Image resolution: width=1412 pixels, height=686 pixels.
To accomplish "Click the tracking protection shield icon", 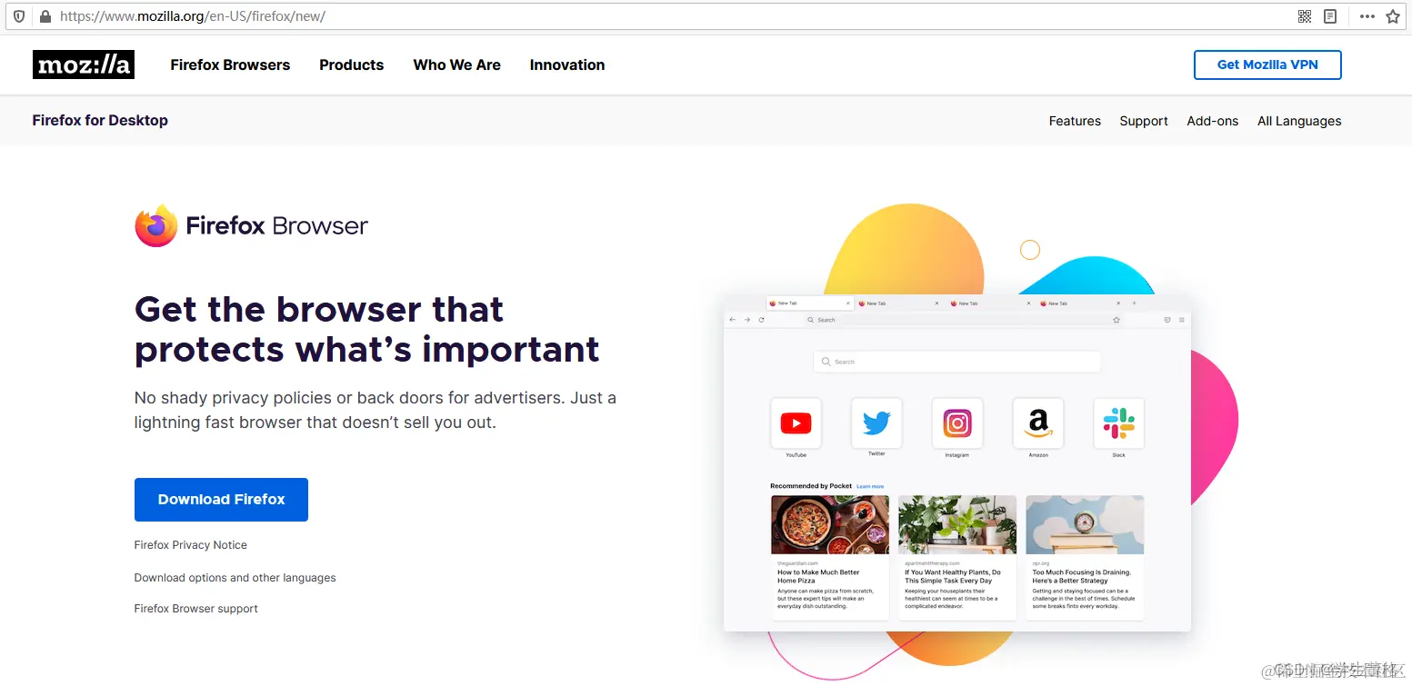I will pos(19,16).
